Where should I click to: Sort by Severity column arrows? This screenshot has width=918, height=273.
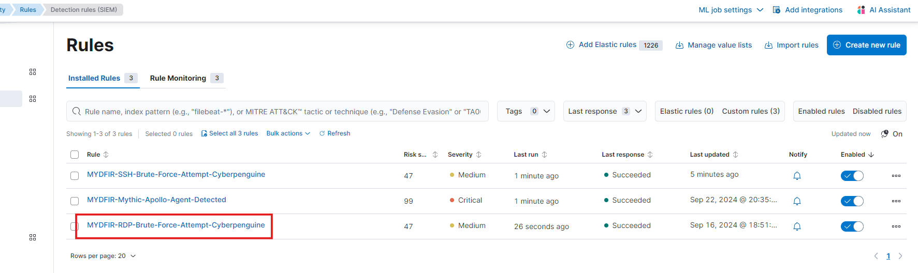[479, 155]
